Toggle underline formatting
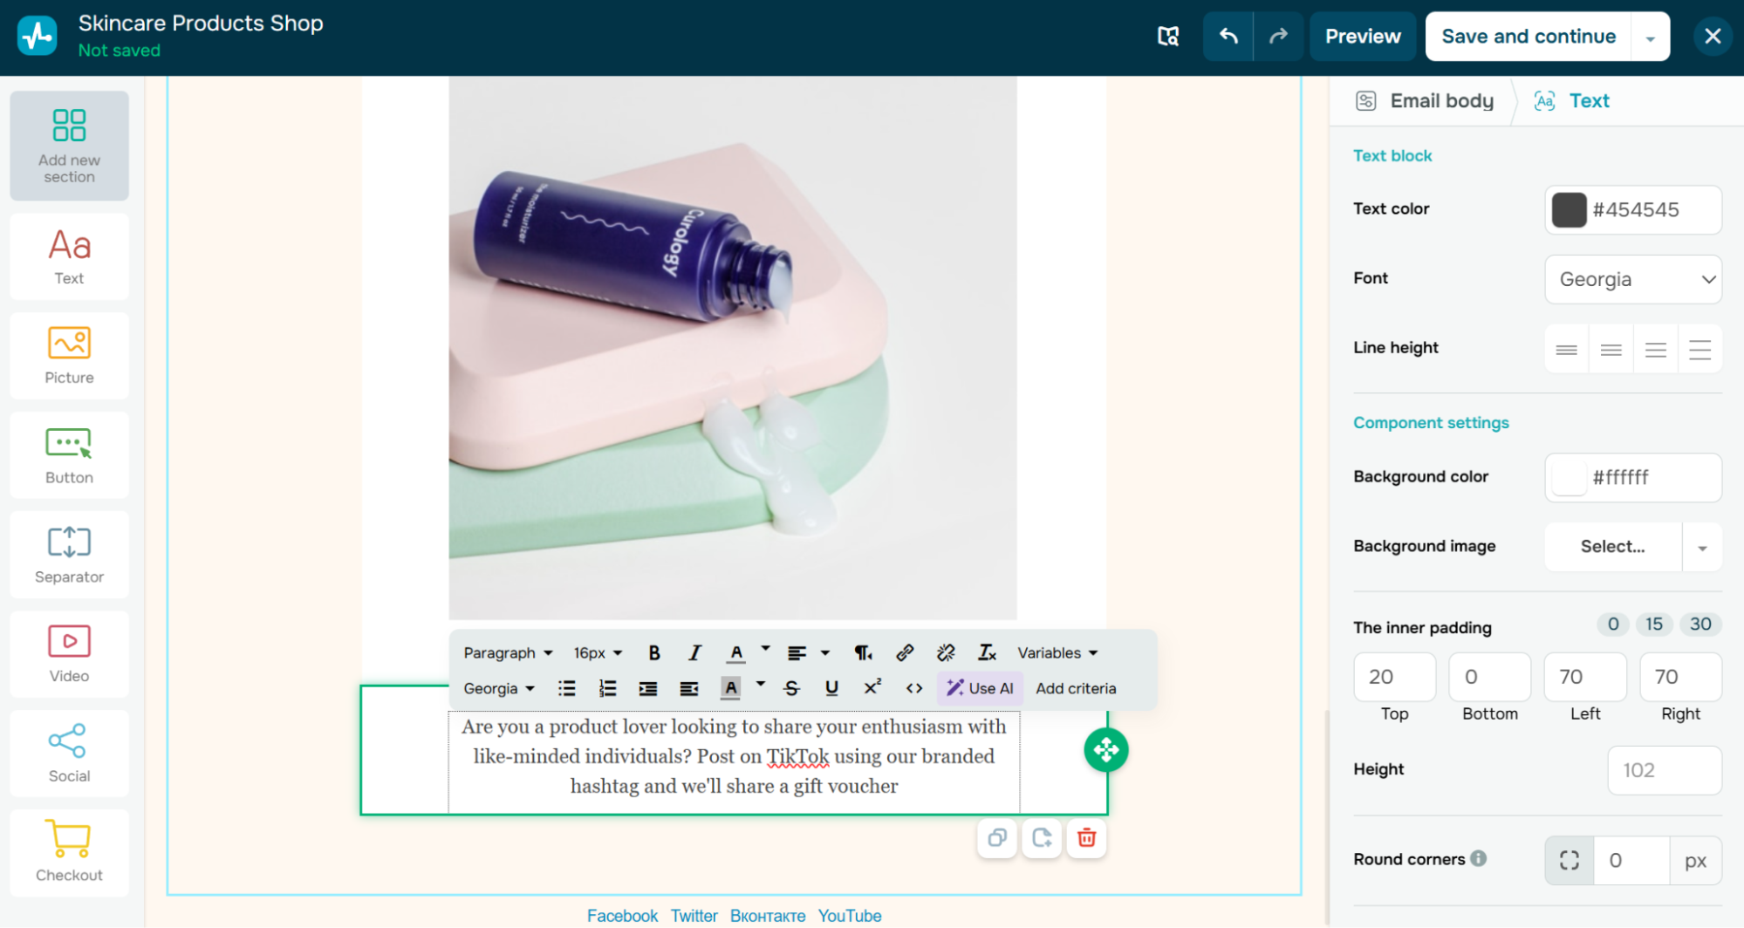The image size is (1744, 928). click(831, 688)
